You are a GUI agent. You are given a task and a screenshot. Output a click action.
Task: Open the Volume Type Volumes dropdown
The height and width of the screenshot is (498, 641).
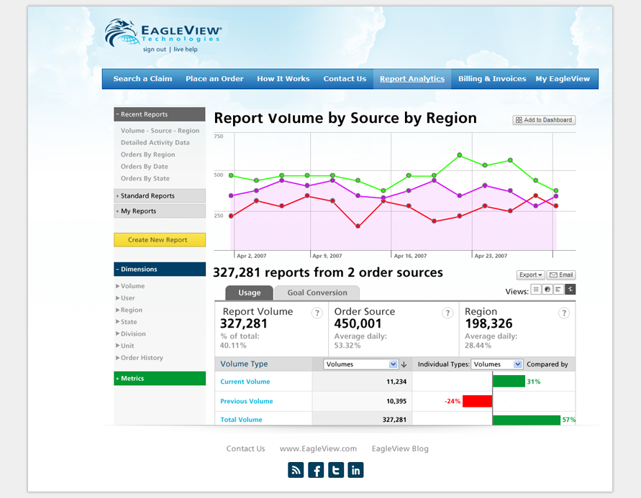pos(360,364)
